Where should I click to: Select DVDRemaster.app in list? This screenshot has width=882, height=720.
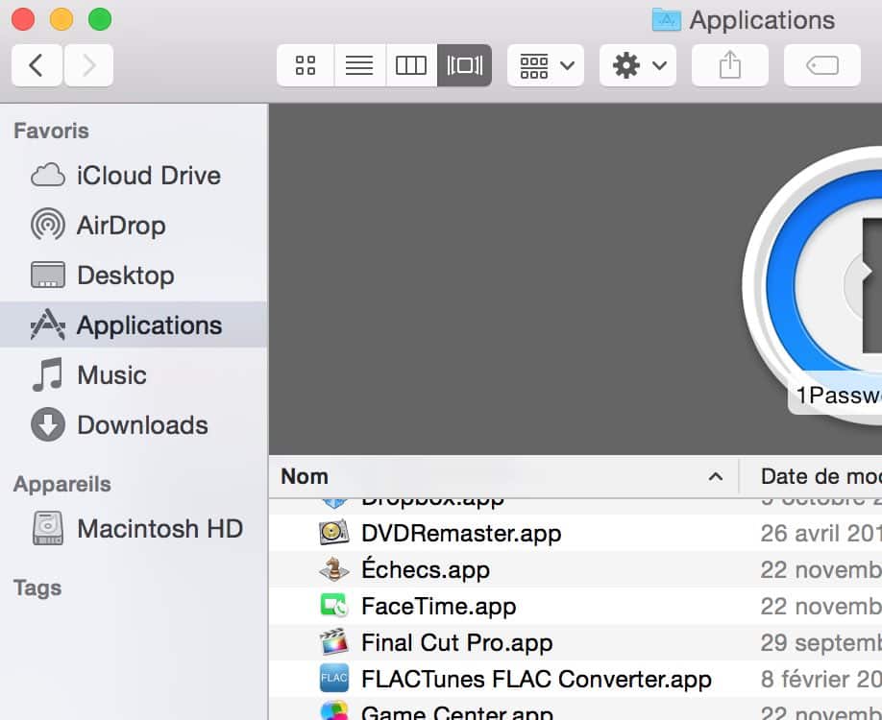point(576,533)
